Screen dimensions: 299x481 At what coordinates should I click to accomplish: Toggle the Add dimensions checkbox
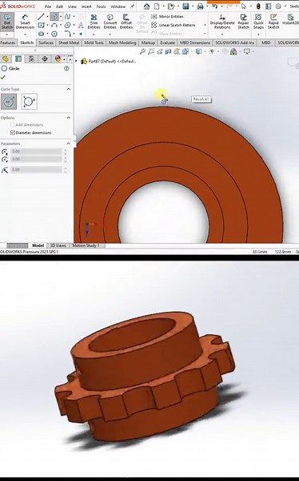coord(13,125)
